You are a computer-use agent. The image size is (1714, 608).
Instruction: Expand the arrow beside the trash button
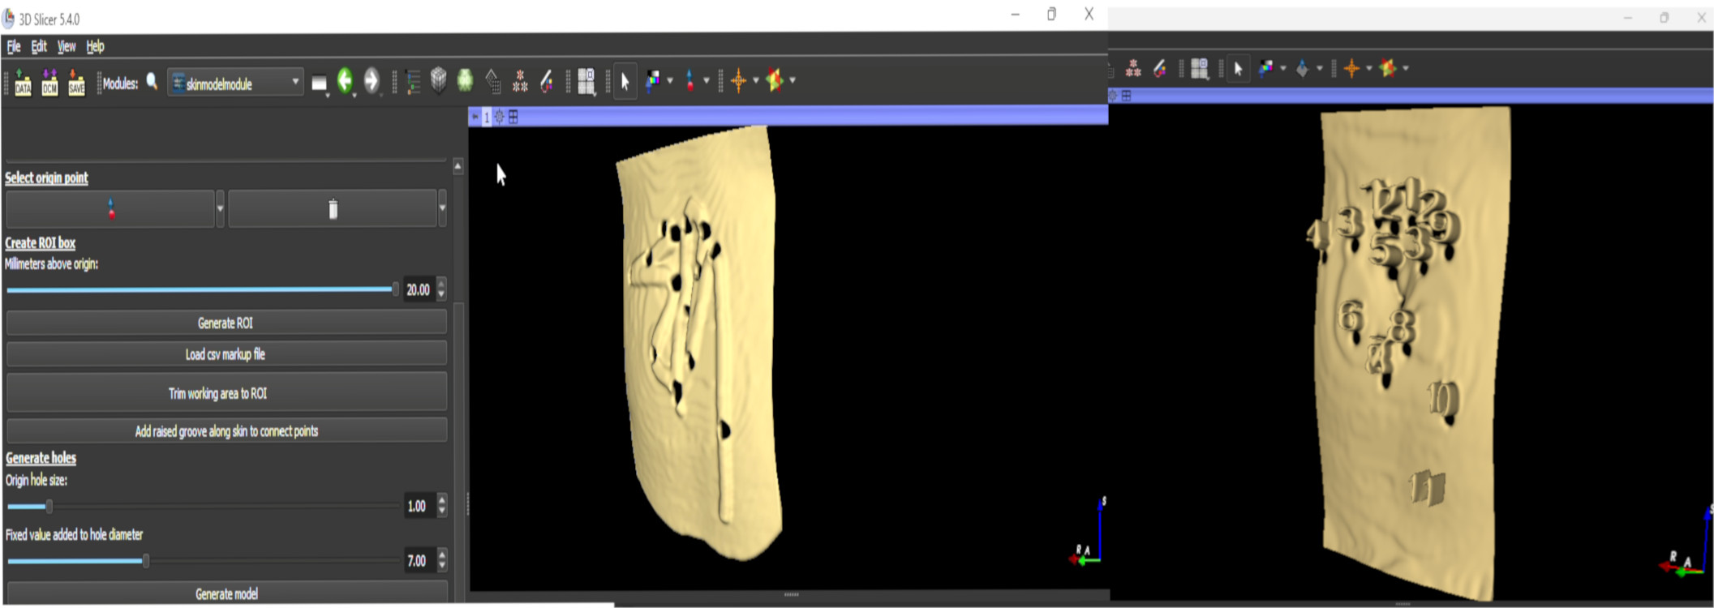click(x=442, y=209)
